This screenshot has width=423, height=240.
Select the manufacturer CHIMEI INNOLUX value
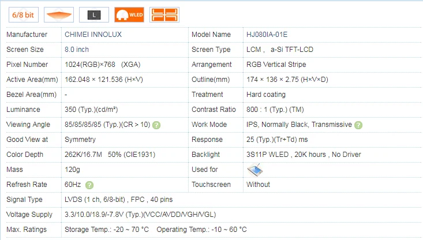tap(93, 35)
